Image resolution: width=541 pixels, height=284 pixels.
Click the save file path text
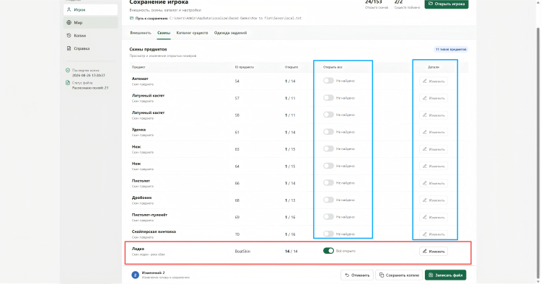235,18
